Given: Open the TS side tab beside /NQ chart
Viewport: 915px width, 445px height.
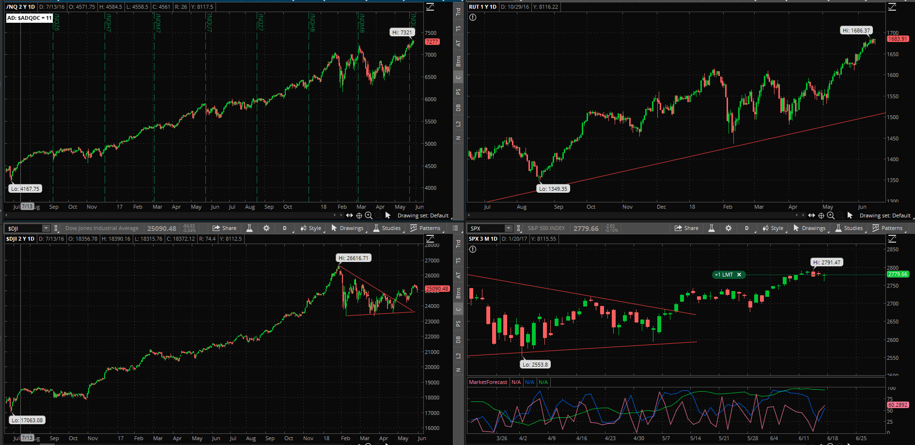Looking at the screenshot, I should click(458, 29).
